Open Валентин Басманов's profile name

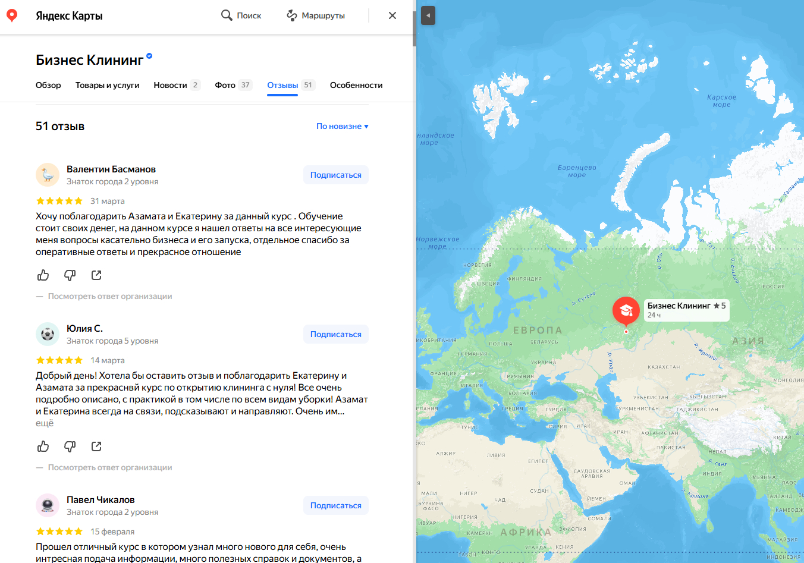(x=111, y=169)
